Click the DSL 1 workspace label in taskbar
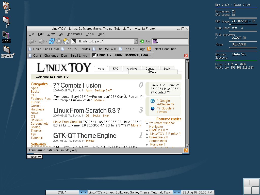Viewport: 260px width, 195px height. [62, 192]
